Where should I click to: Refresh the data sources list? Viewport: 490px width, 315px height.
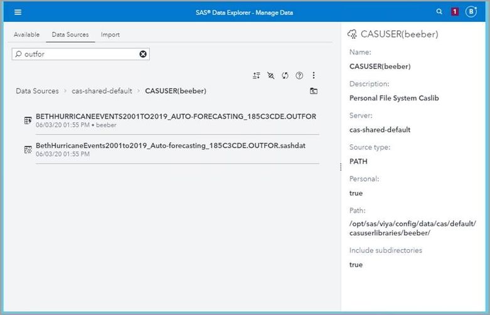[285, 75]
